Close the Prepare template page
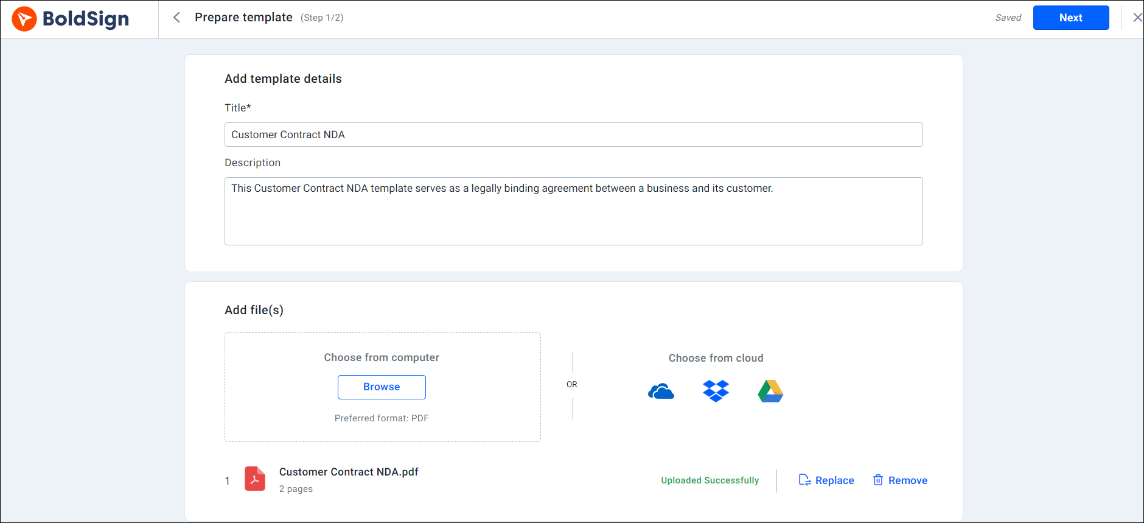Image resolution: width=1144 pixels, height=523 pixels. click(1137, 18)
